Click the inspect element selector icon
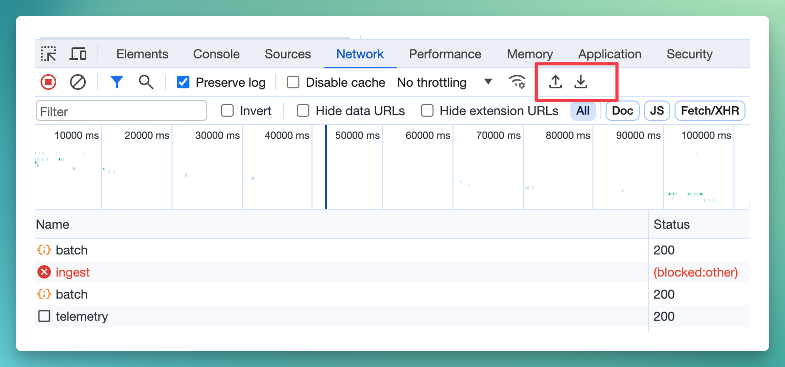 pos(48,54)
